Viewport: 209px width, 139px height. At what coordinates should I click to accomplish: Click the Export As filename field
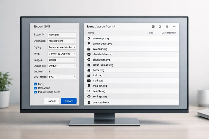click(x=62, y=34)
